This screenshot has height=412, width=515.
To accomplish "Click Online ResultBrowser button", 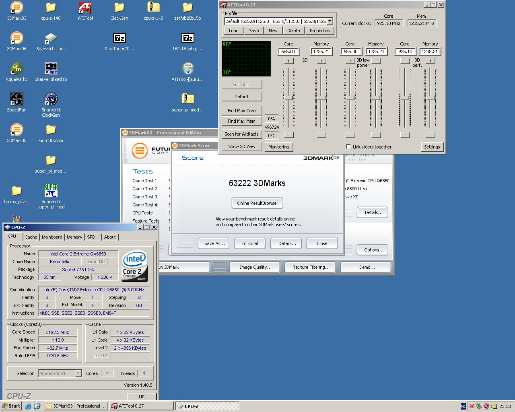I will 257,203.
